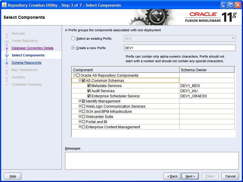
Task: Select the "Create a new Prefix" radio button
Action: pos(73,48)
